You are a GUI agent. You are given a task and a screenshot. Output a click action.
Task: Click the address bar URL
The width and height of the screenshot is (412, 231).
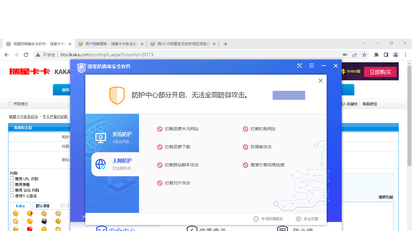107,55
